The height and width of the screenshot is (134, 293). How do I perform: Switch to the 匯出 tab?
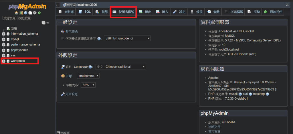[145, 12]
